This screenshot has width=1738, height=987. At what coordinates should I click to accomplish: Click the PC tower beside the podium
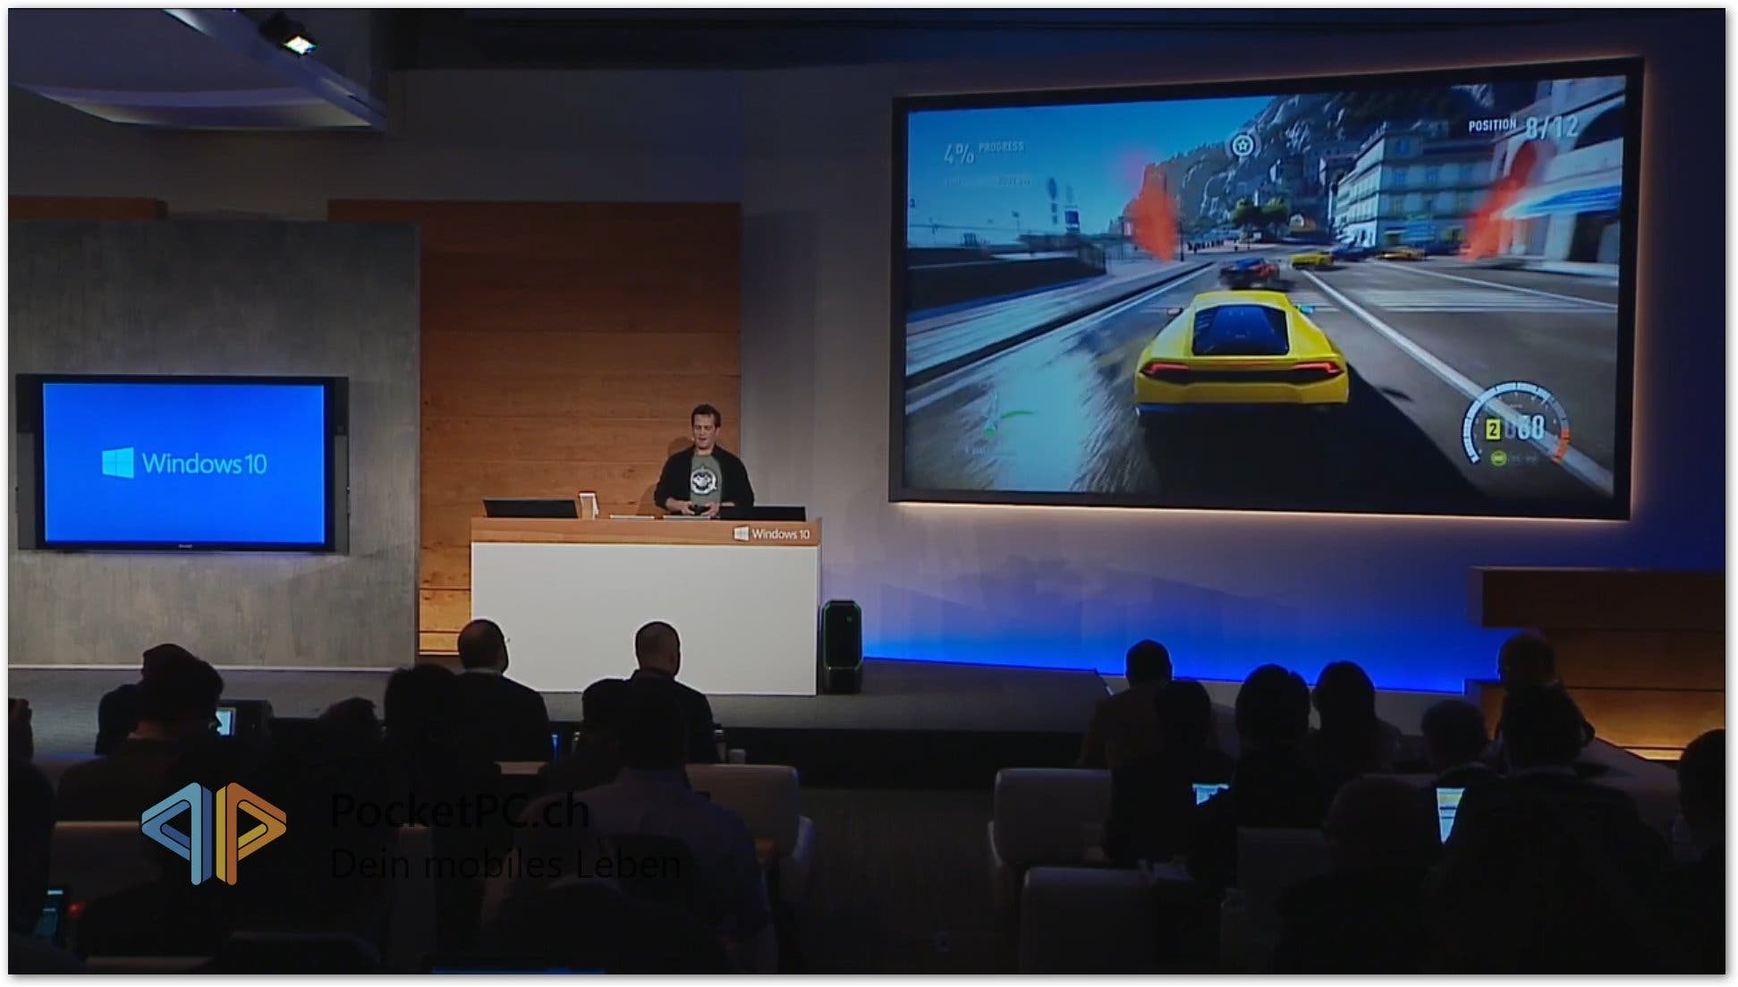[840, 646]
